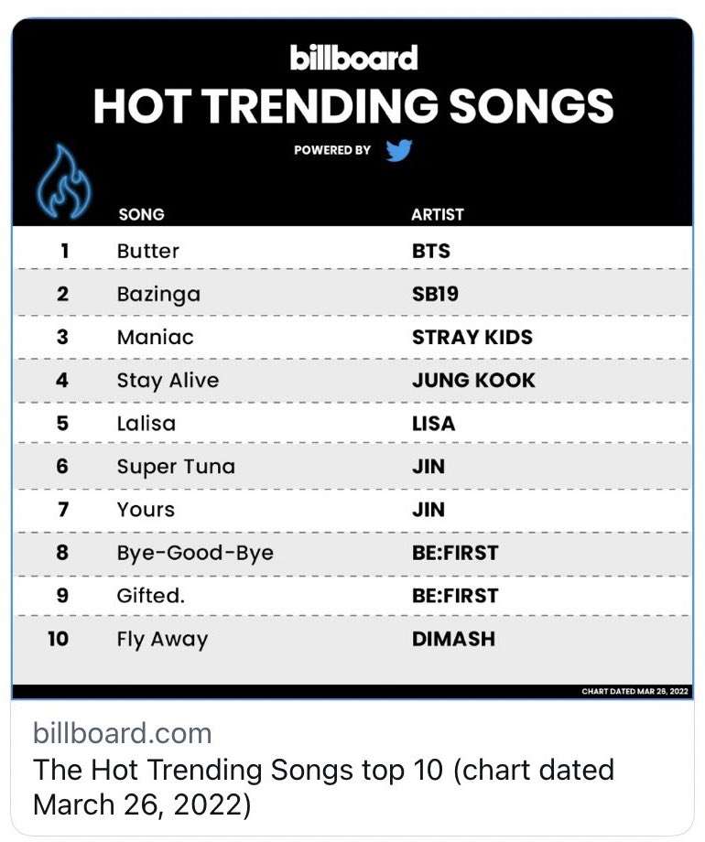Select the Gifted. song title

(150, 596)
